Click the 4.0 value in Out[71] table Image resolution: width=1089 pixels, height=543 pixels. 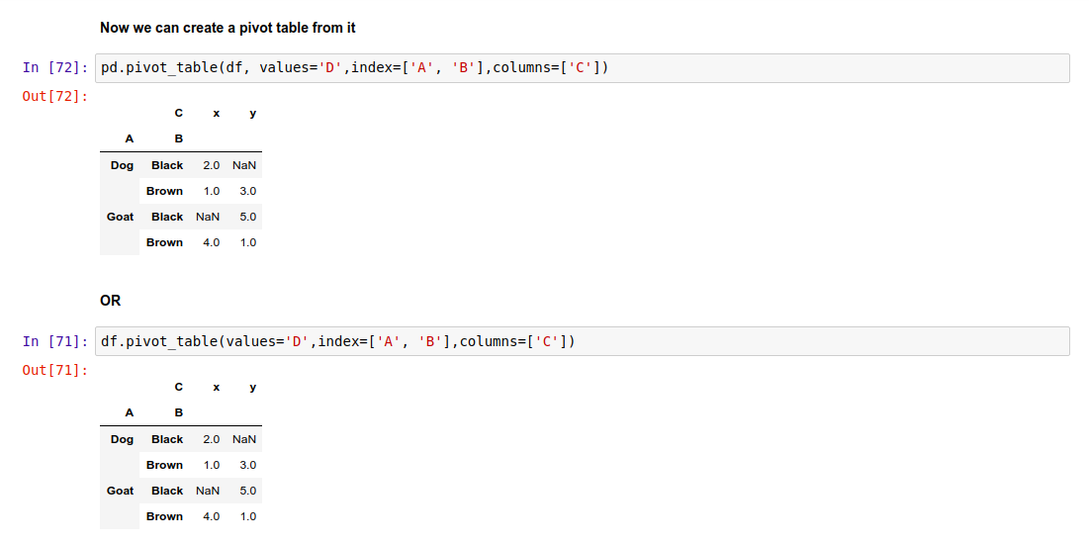(x=211, y=516)
